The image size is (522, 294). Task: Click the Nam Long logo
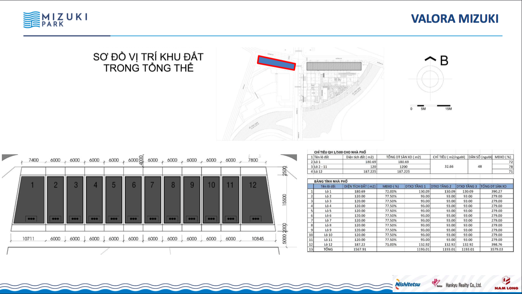tap(506, 284)
